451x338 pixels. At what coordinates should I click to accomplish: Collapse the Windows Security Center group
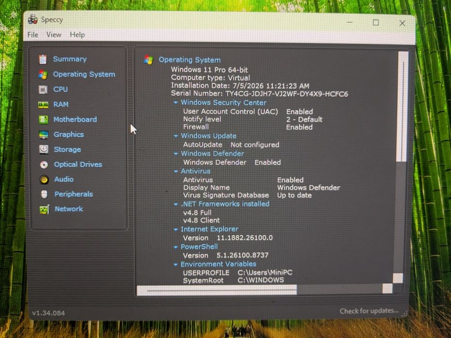tap(175, 102)
